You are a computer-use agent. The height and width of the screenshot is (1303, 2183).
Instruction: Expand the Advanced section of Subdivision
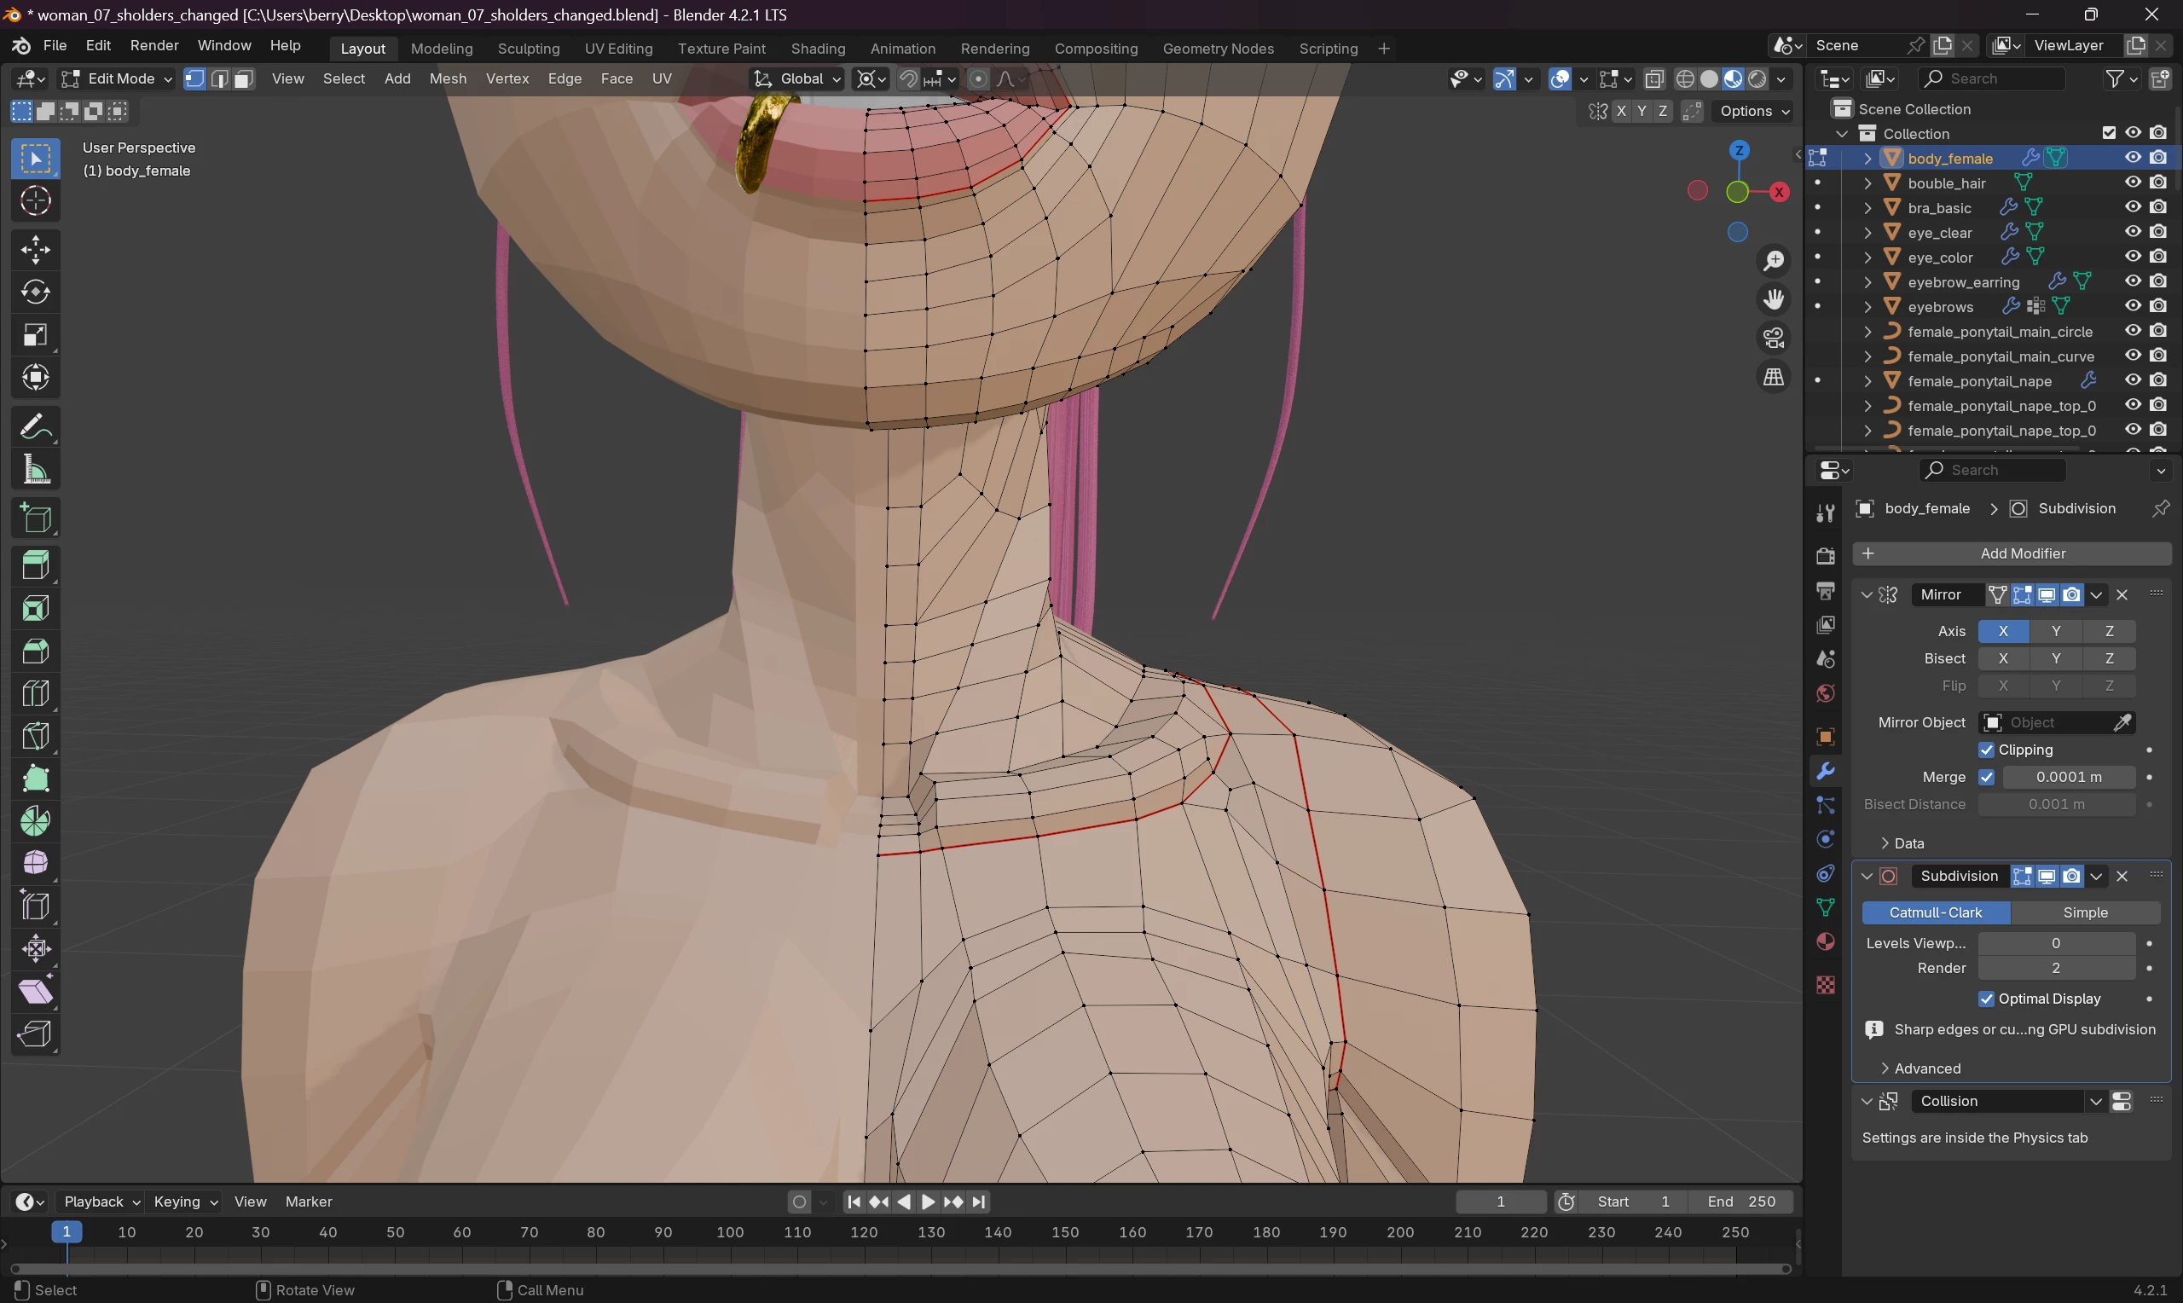pos(1925,1068)
